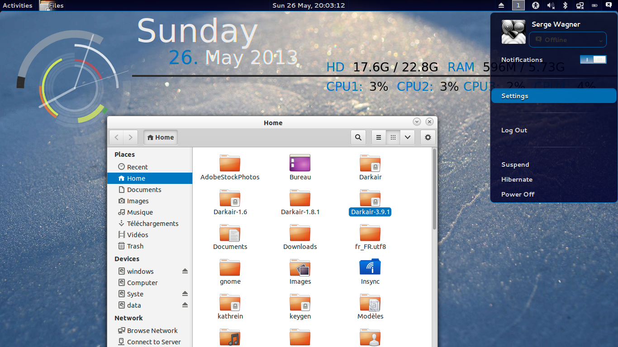Switch to list view in Files
This screenshot has height=347, width=618.
379,137
